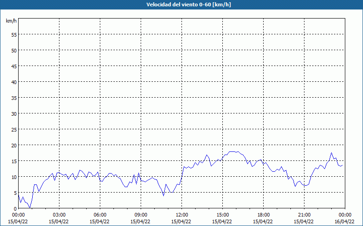This screenshot has height=226, width=363.
Task: Click the 'km/h' axis unit label
Action: [11, 21]
